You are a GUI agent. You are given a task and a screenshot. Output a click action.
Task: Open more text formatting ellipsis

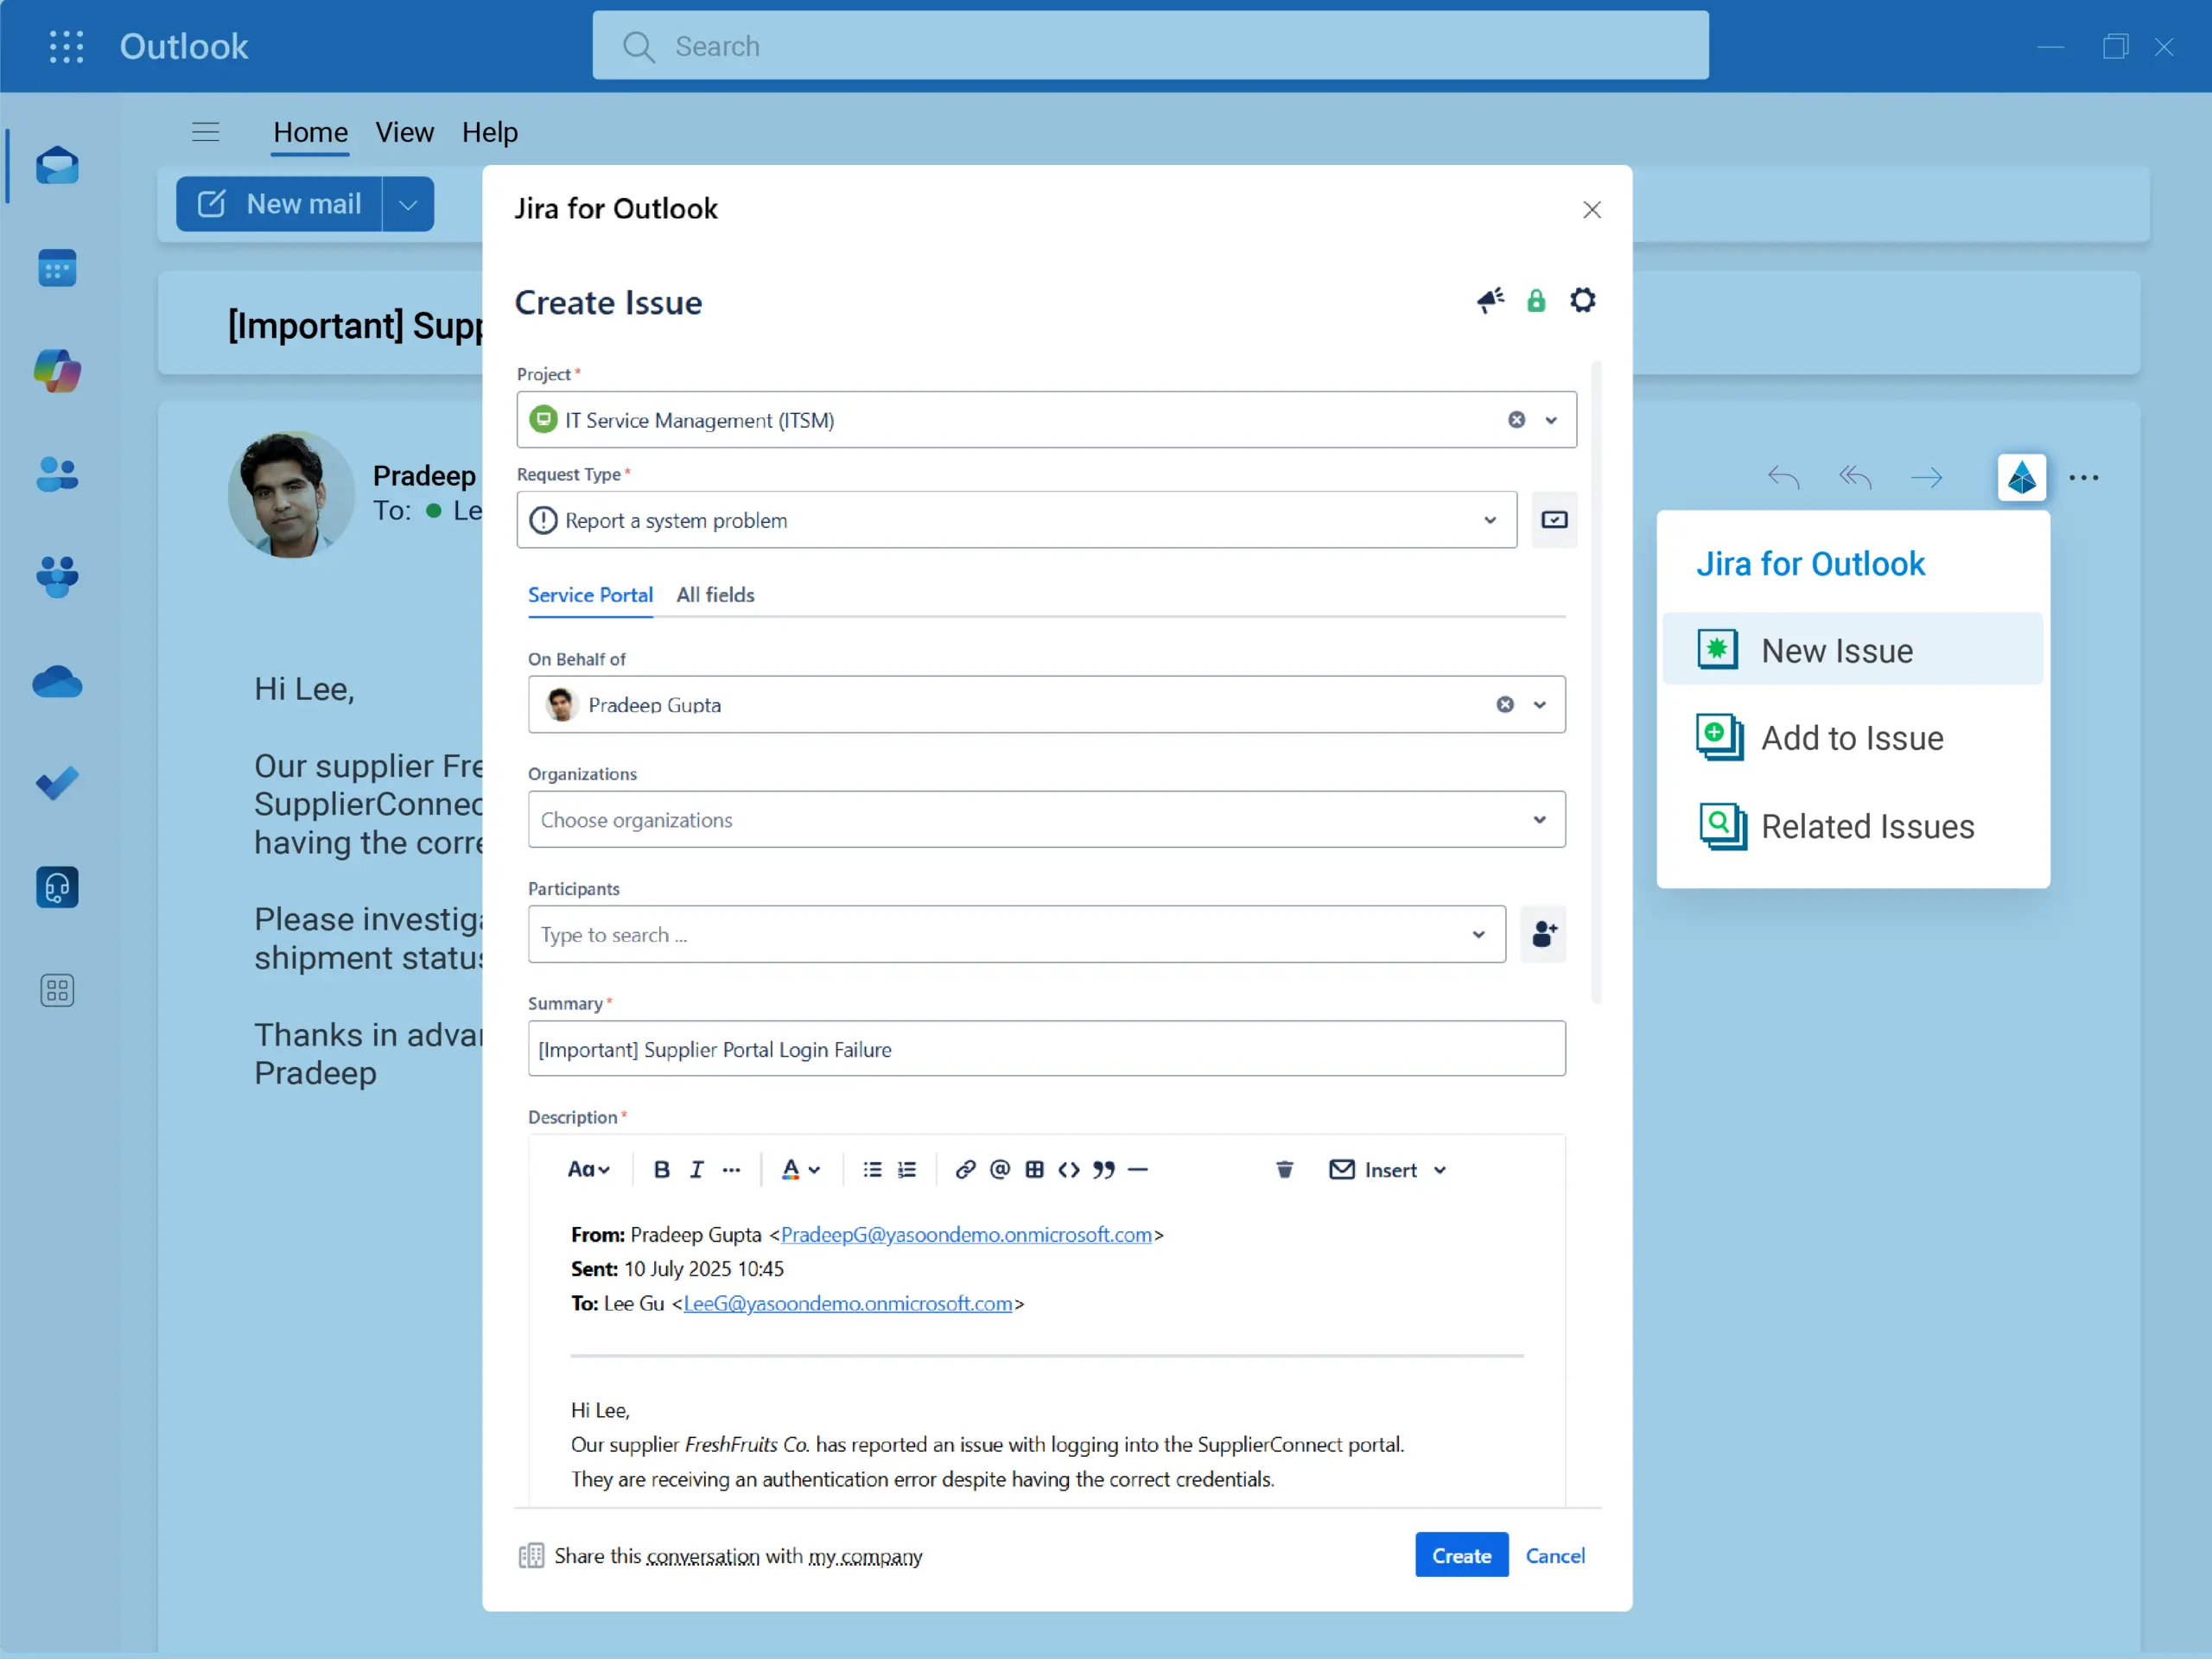(732, 1169)
